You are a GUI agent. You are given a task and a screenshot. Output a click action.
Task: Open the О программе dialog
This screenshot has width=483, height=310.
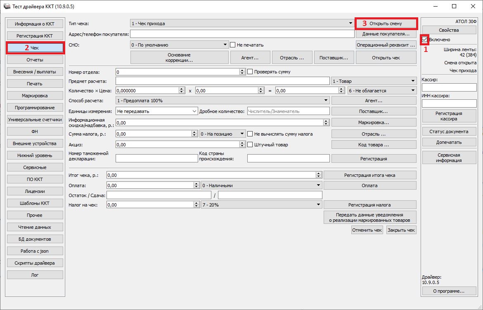(449, 291)
